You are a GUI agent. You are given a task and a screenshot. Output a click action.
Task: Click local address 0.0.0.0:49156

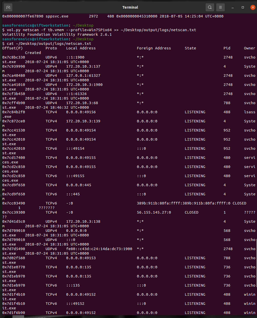81,112
